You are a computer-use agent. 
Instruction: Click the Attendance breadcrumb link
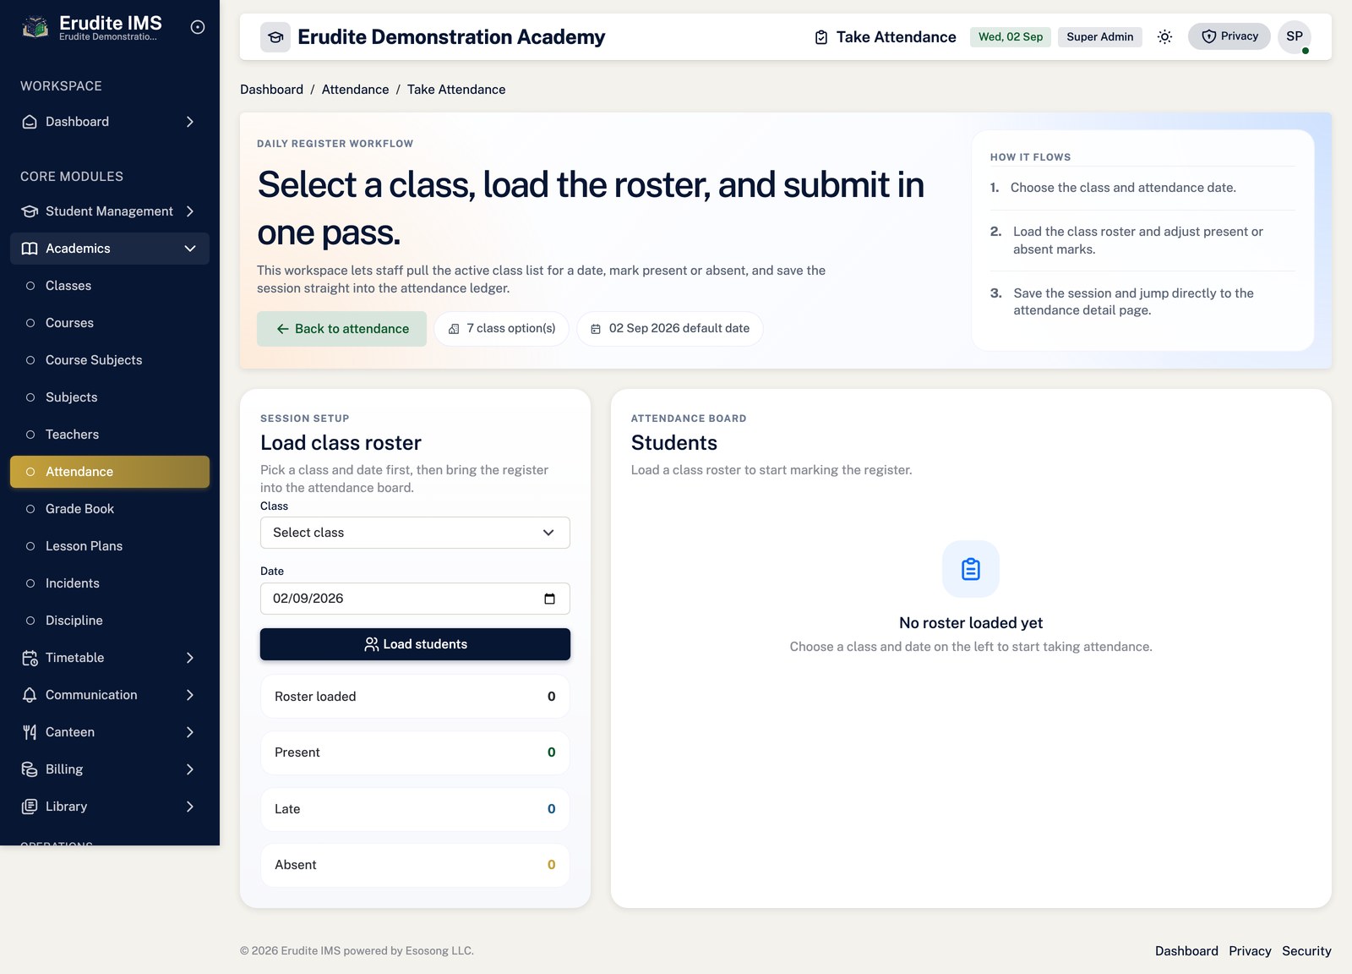[355, 90]
